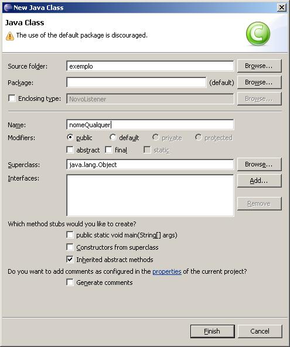Click the Eclipse icon in title bar

coord(8,7)
